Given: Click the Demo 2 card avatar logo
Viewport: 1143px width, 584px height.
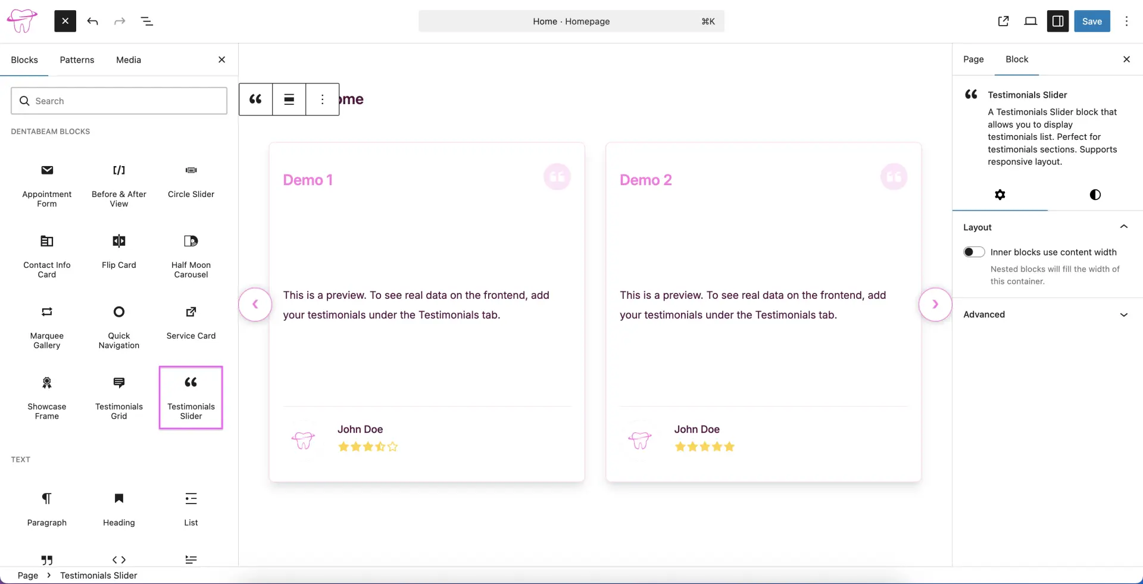Looking at the screenshot, I should [x=641, y=440].
